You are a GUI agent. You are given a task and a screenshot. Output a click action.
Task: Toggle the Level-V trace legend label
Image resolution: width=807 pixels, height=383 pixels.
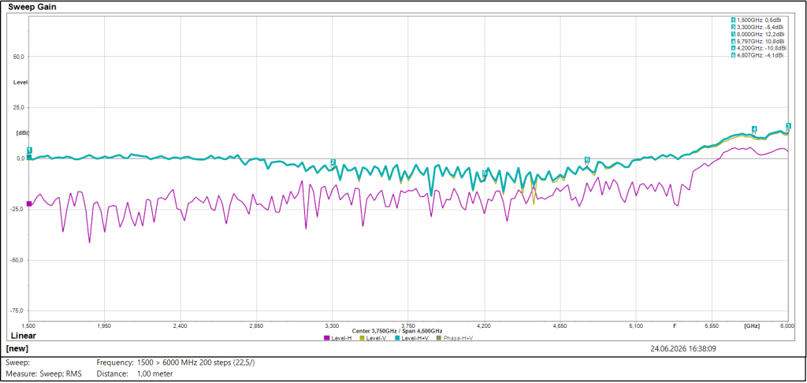376,338
